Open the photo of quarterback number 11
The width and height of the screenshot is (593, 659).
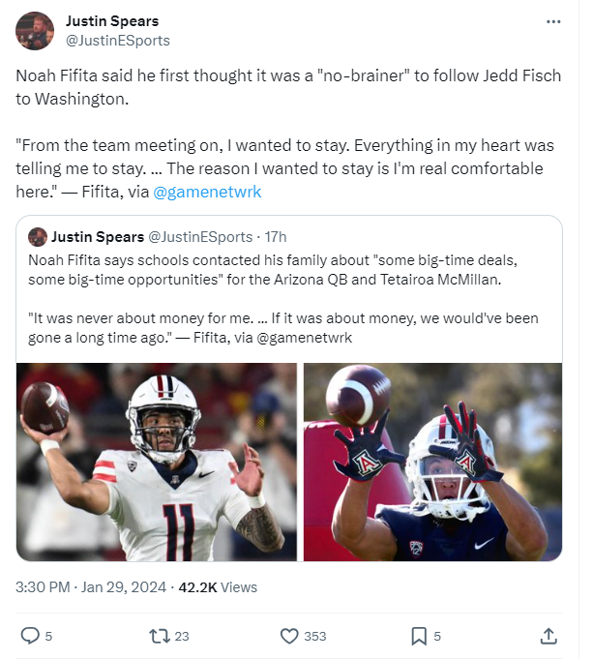tap(157, 463)
